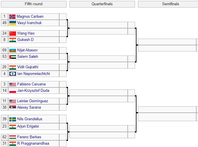The width and height of the screenshot is (198, 147).
Task: Open Magnus Carlsen's player page
Action: click(x=30, y=17)
